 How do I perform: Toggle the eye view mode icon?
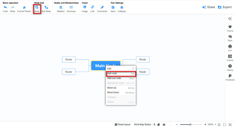point(164,124)
